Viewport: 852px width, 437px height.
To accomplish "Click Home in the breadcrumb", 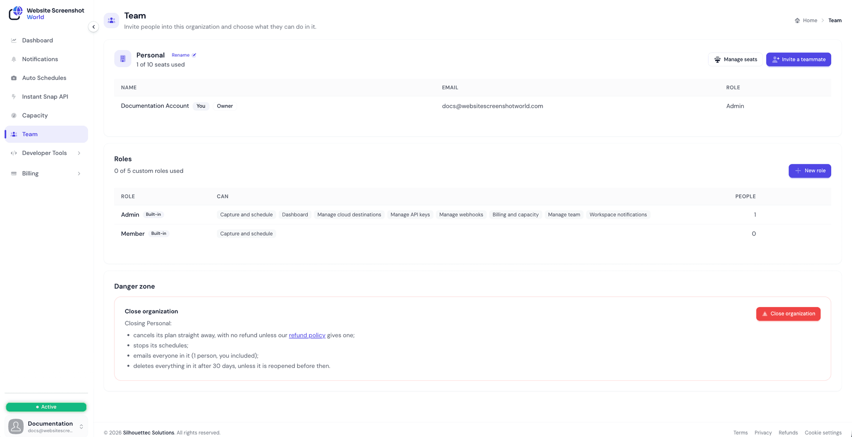I will pyautogui.click(x=810, y=20).
